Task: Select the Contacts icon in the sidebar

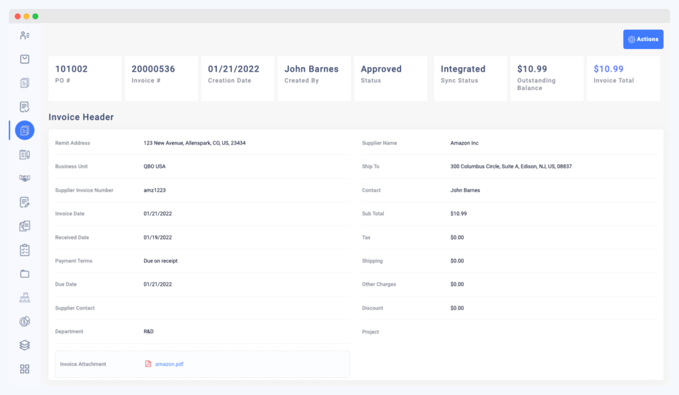Action: (25, 34)
